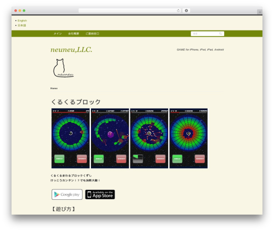Get the game on Google Play
This screenshot has width=274, height=231.
[67, 194]
